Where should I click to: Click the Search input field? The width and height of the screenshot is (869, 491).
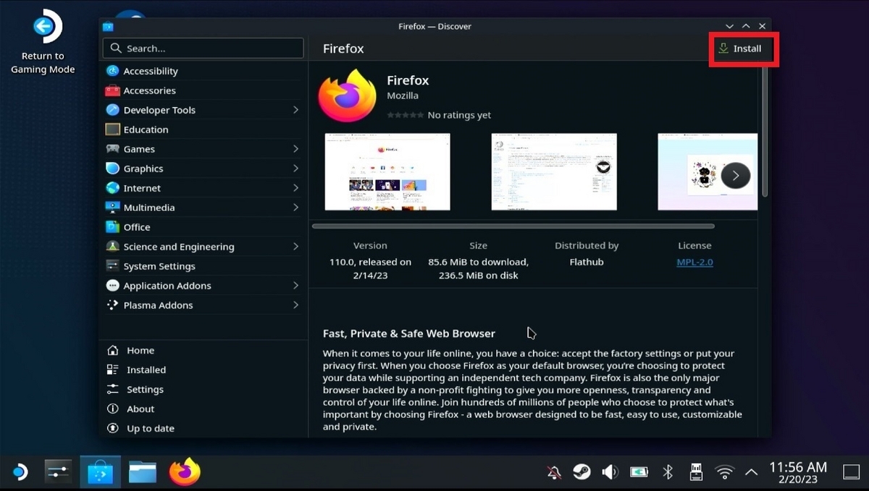(x=203, y=48)
